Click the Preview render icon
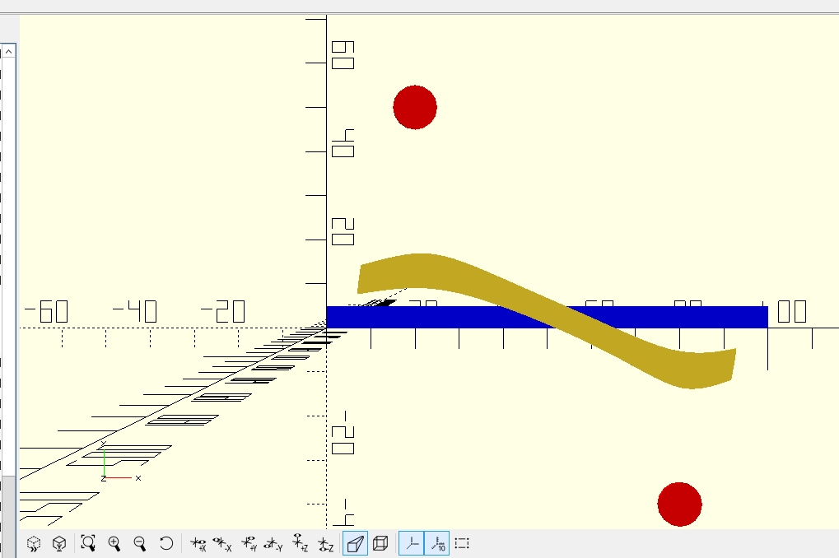 point(34,543)
